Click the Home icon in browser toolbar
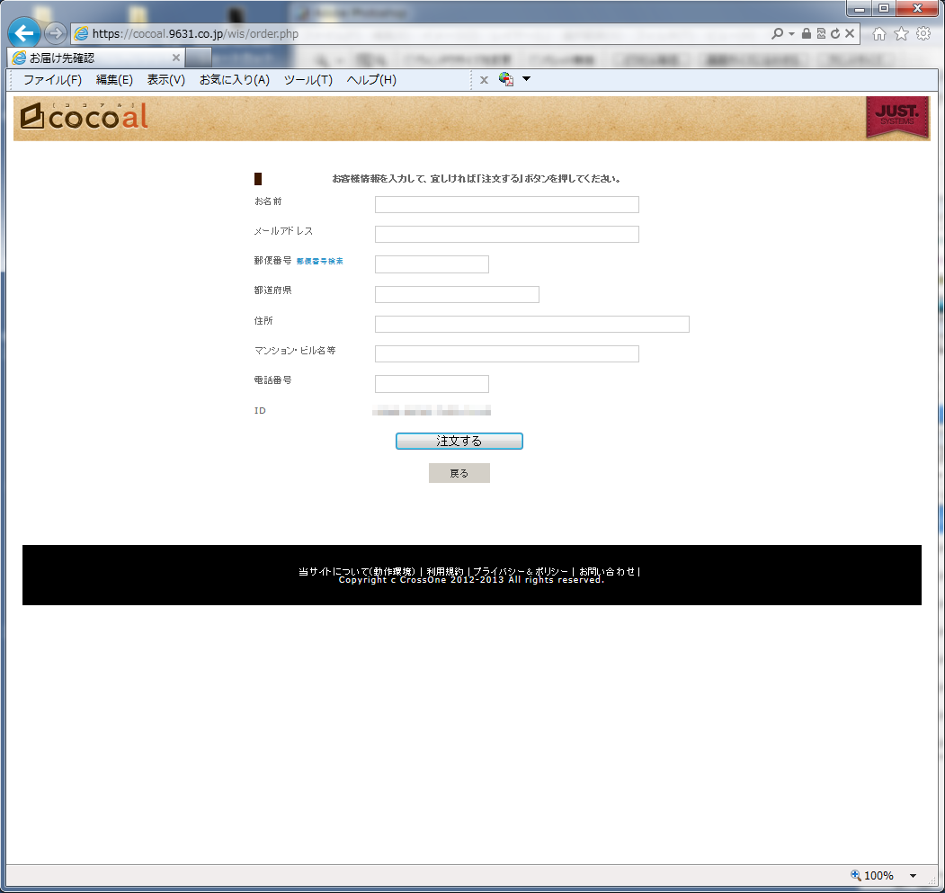 (x=878, y=33)
